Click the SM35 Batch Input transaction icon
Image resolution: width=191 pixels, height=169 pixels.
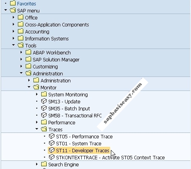[x=44, y=108]
